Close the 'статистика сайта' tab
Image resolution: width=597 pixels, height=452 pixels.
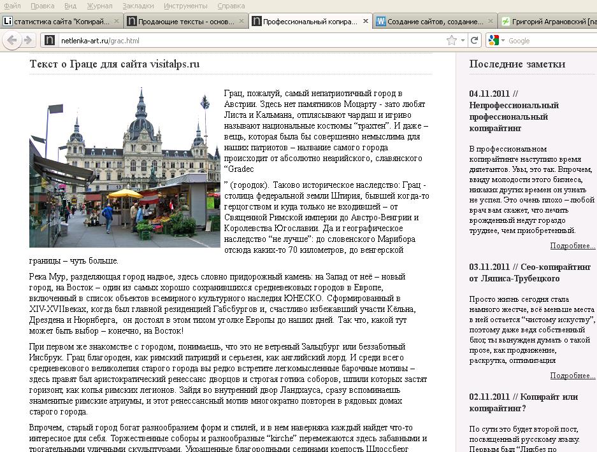pyautogui.click(x=117, y=21)
